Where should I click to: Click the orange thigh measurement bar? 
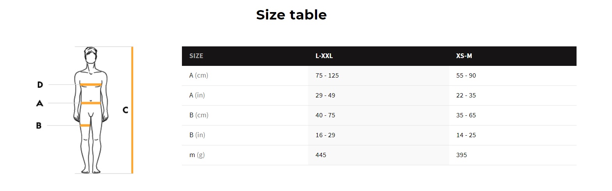[85, 126]
